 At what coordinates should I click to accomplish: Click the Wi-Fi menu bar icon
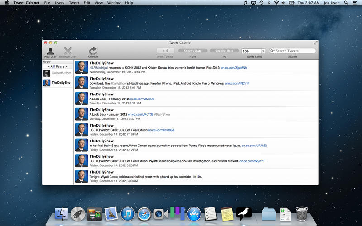pos(276,3)
